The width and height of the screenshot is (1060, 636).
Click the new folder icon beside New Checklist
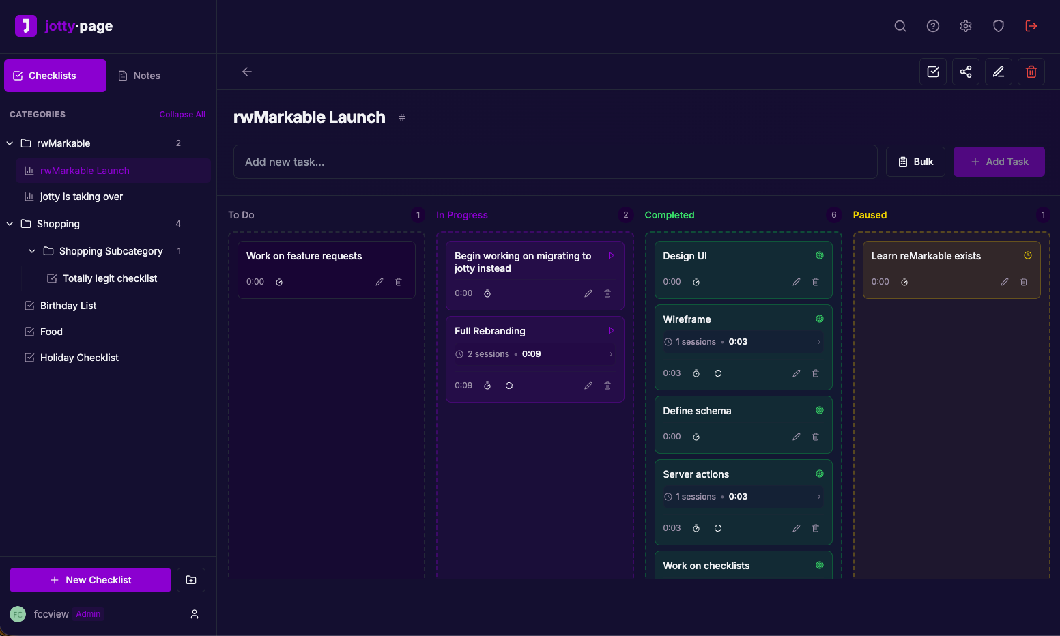[191, 580]
